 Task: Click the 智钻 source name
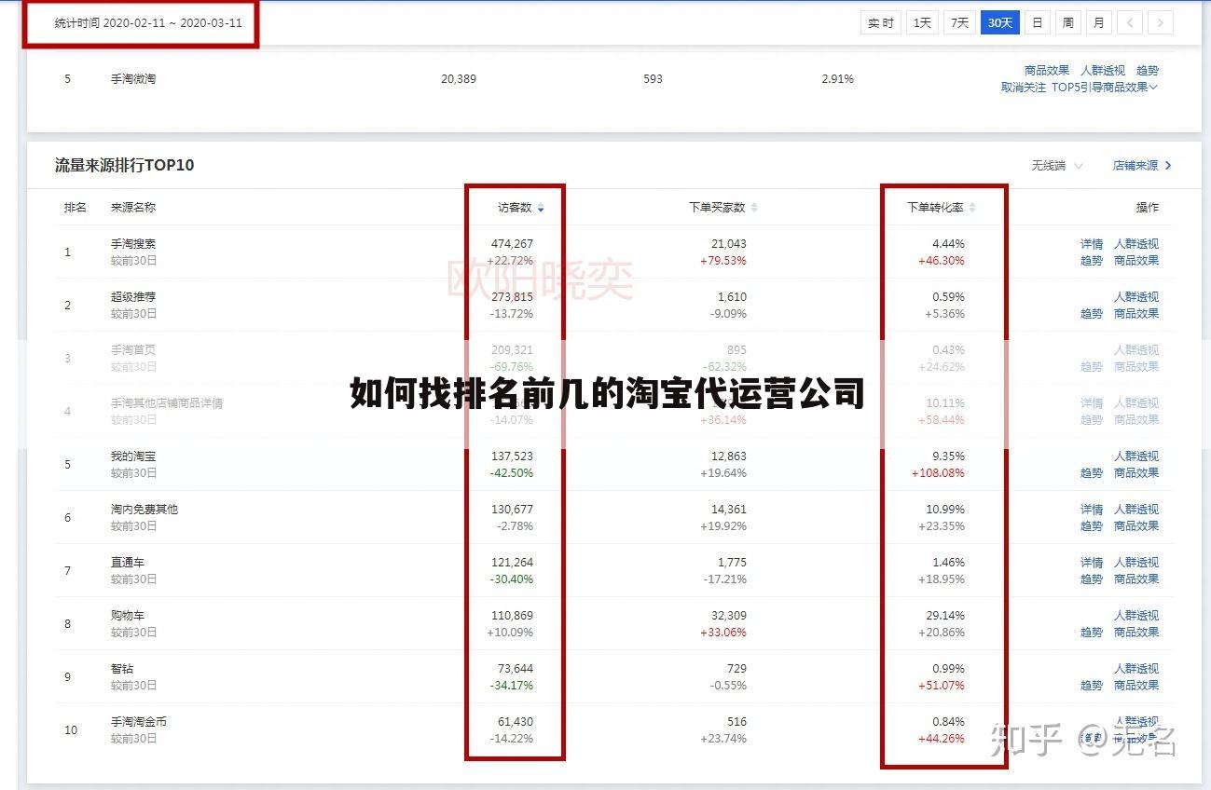click(x=122, y=669)
